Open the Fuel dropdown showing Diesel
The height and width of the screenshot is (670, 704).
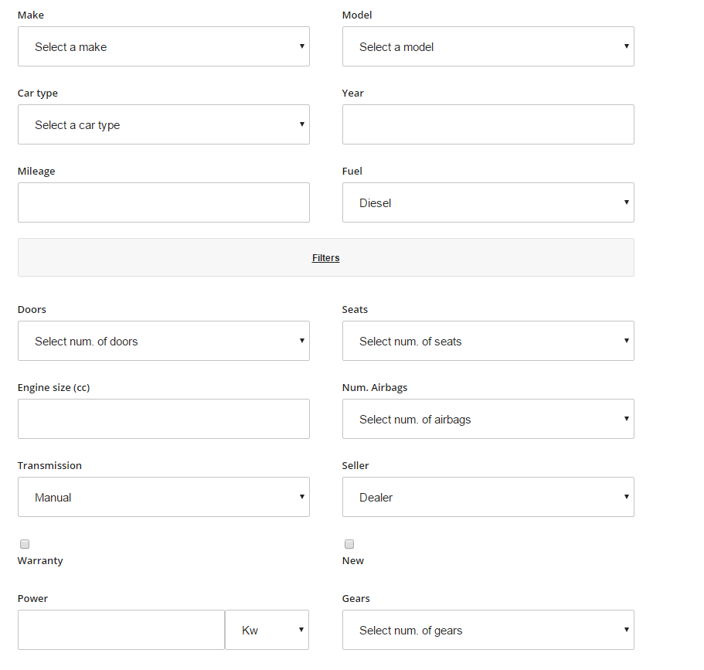click(488, 202)
